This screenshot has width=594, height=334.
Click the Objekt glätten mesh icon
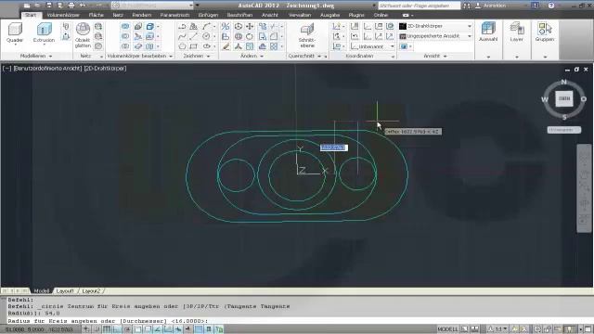pyautogui.click(x=83, y=30)
